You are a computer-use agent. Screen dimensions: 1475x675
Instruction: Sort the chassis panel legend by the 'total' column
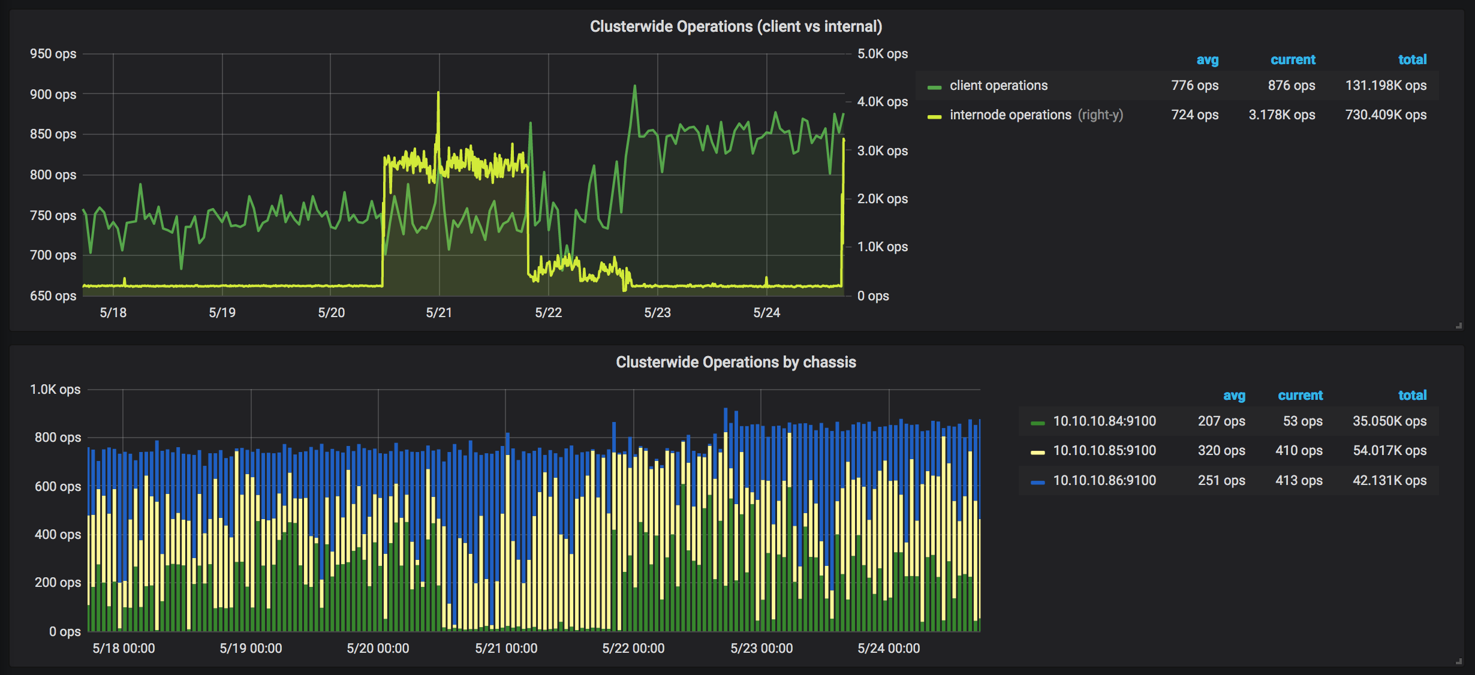1412,395
